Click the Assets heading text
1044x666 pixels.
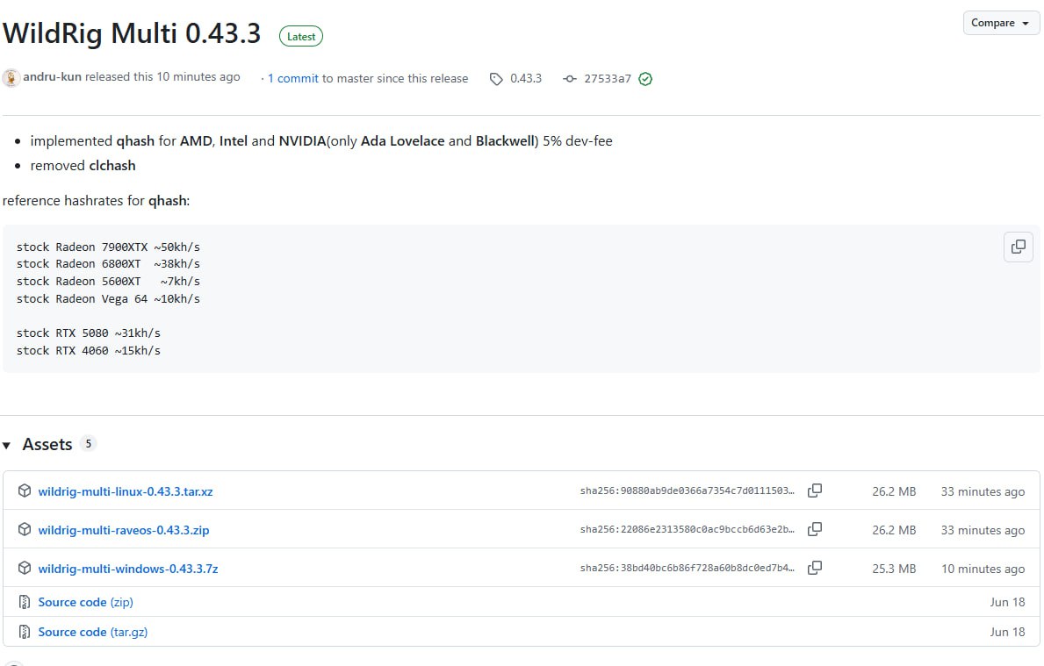[x=47, y=445]
